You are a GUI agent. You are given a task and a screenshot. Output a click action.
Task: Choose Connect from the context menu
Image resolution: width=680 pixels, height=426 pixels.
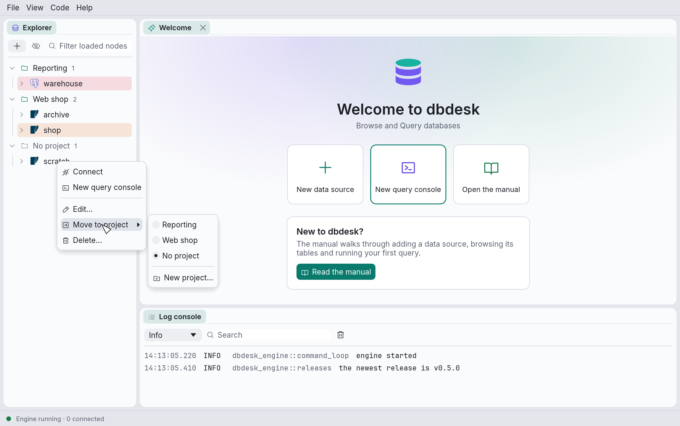point(102,172)
